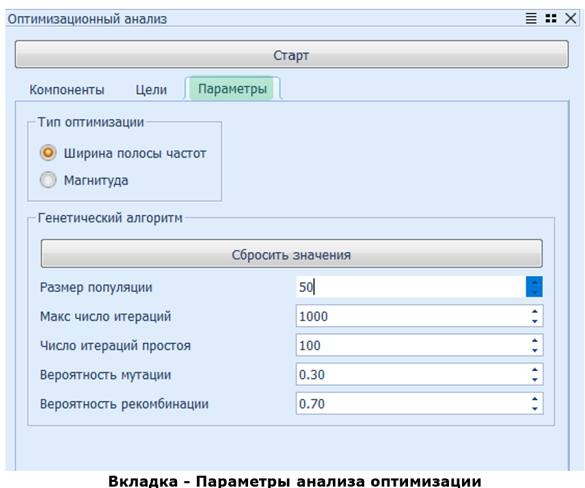Click the Число итераций простоя field

click(410, 345)
